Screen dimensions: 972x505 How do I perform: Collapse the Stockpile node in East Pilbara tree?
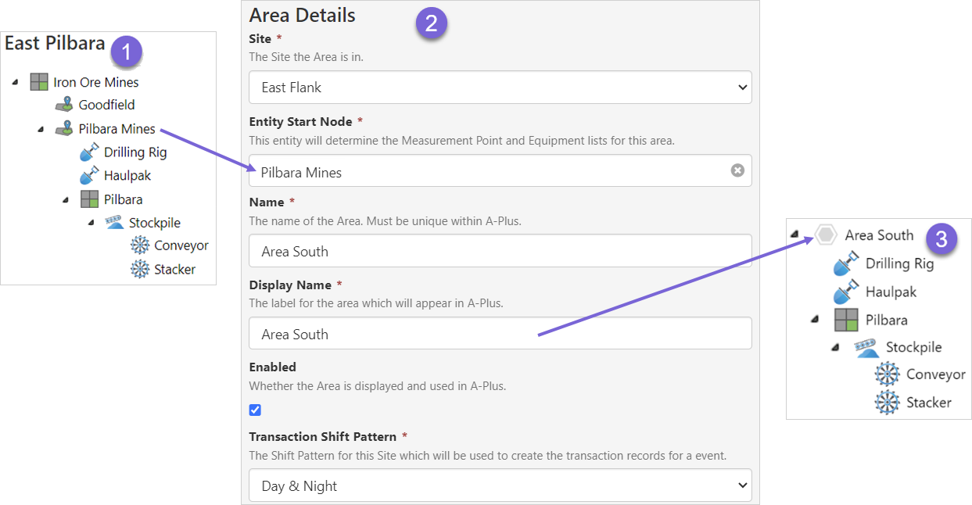[x=91, y=223]
